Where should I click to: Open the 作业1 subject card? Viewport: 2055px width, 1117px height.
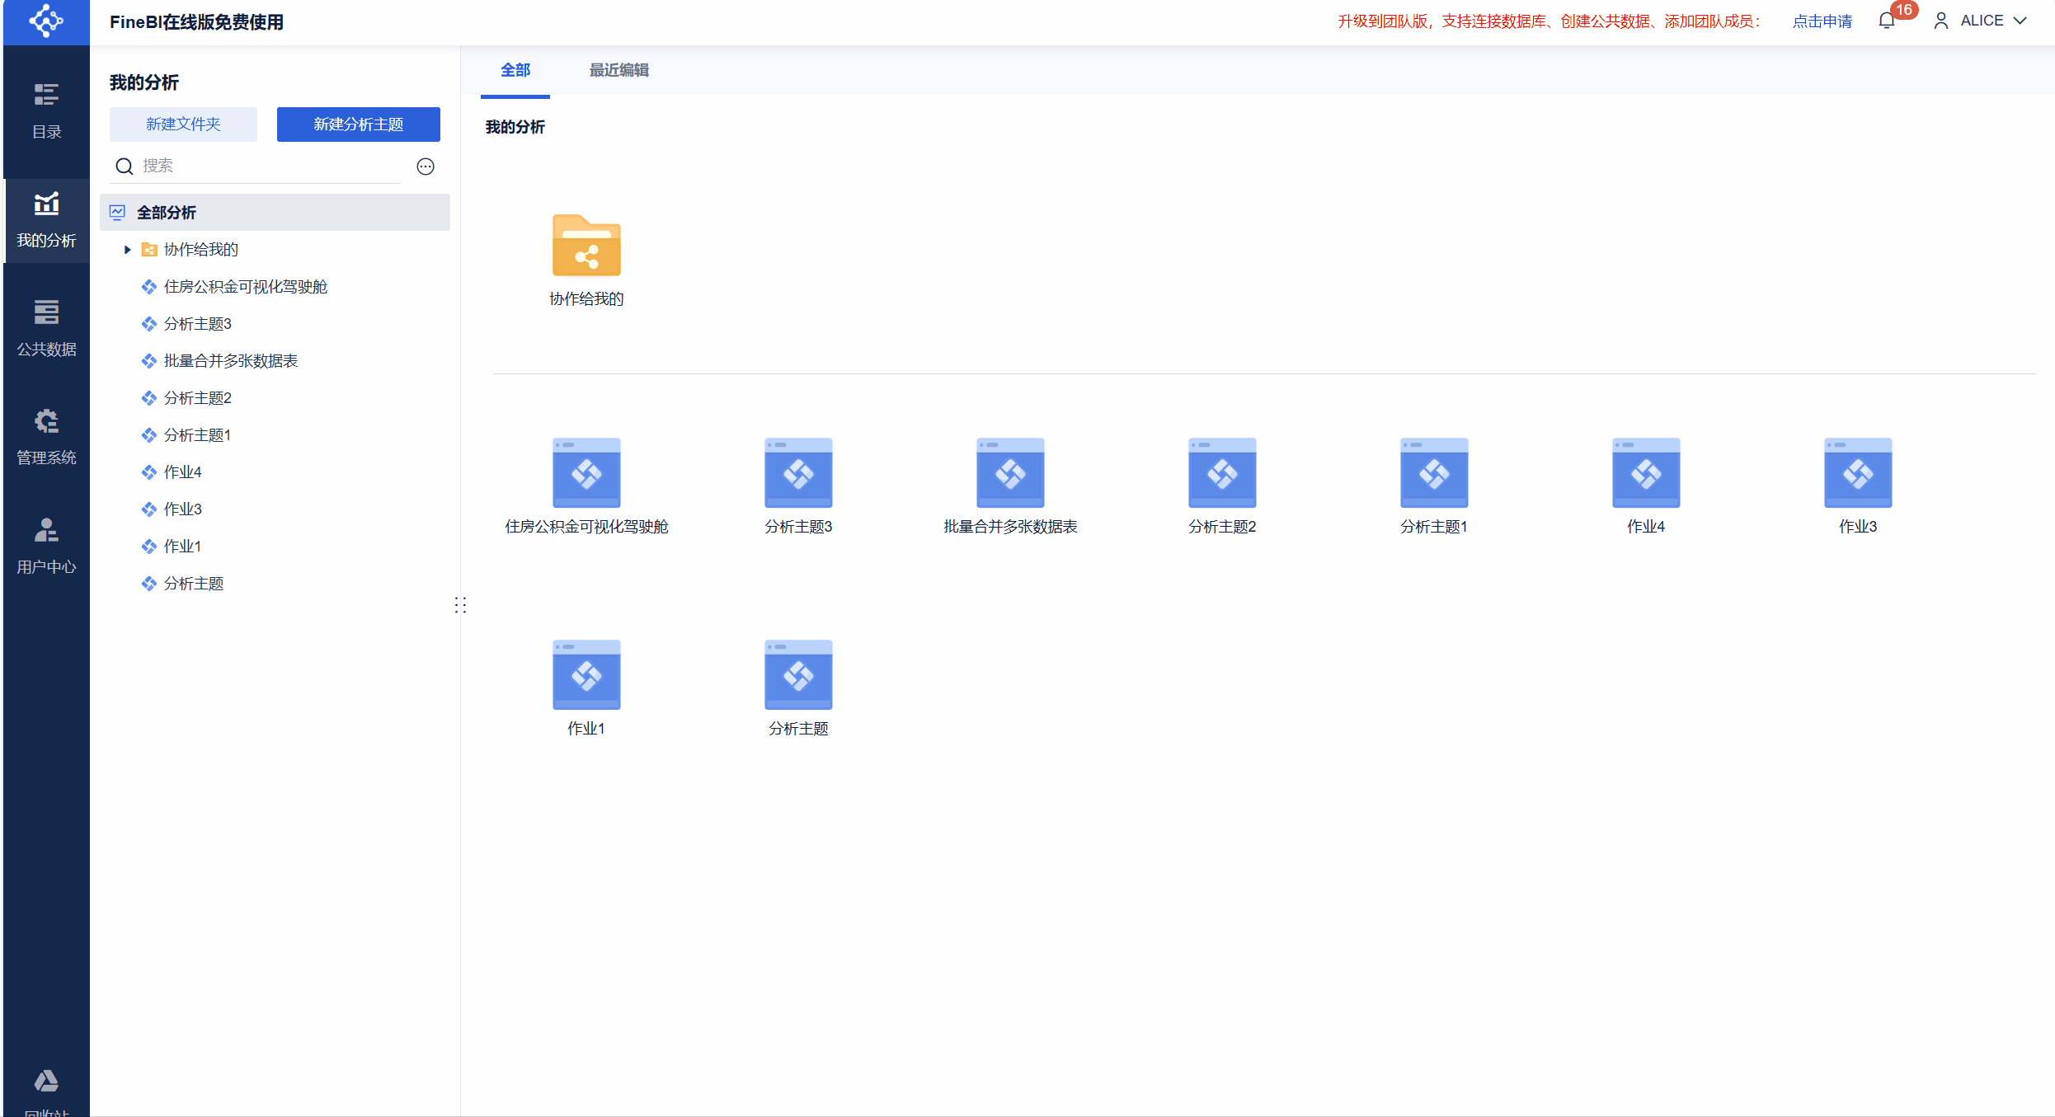586,688
